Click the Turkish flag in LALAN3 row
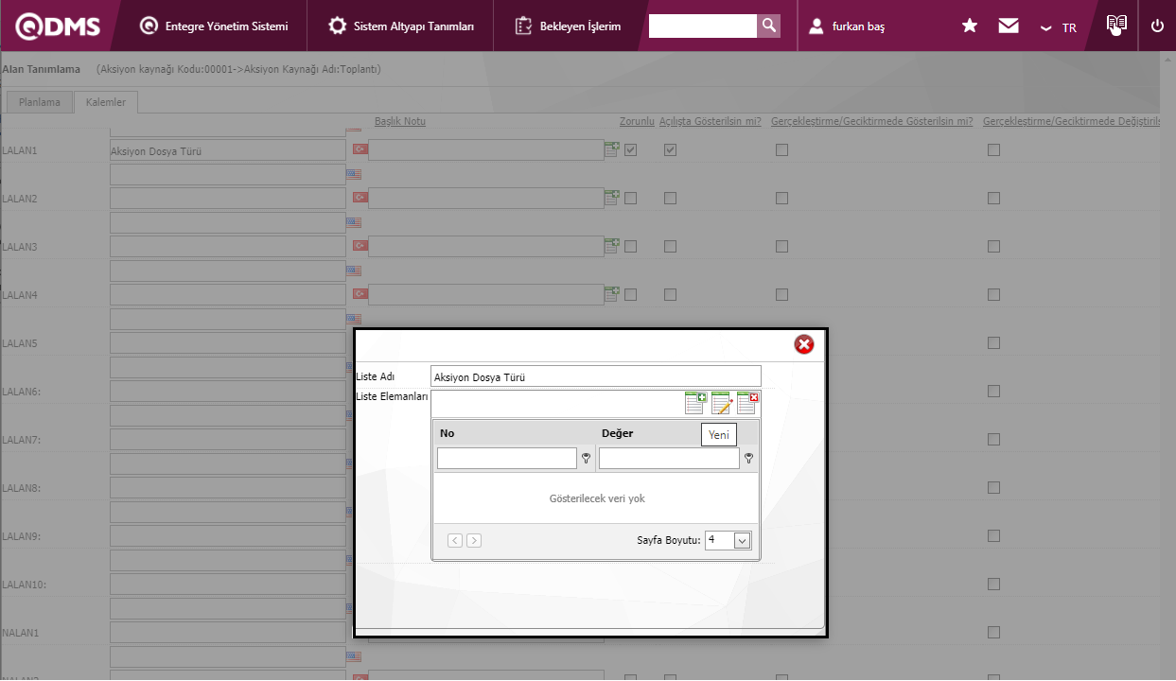The width and height of the screenshot is (1176, 681). click(x=360, y=246)
